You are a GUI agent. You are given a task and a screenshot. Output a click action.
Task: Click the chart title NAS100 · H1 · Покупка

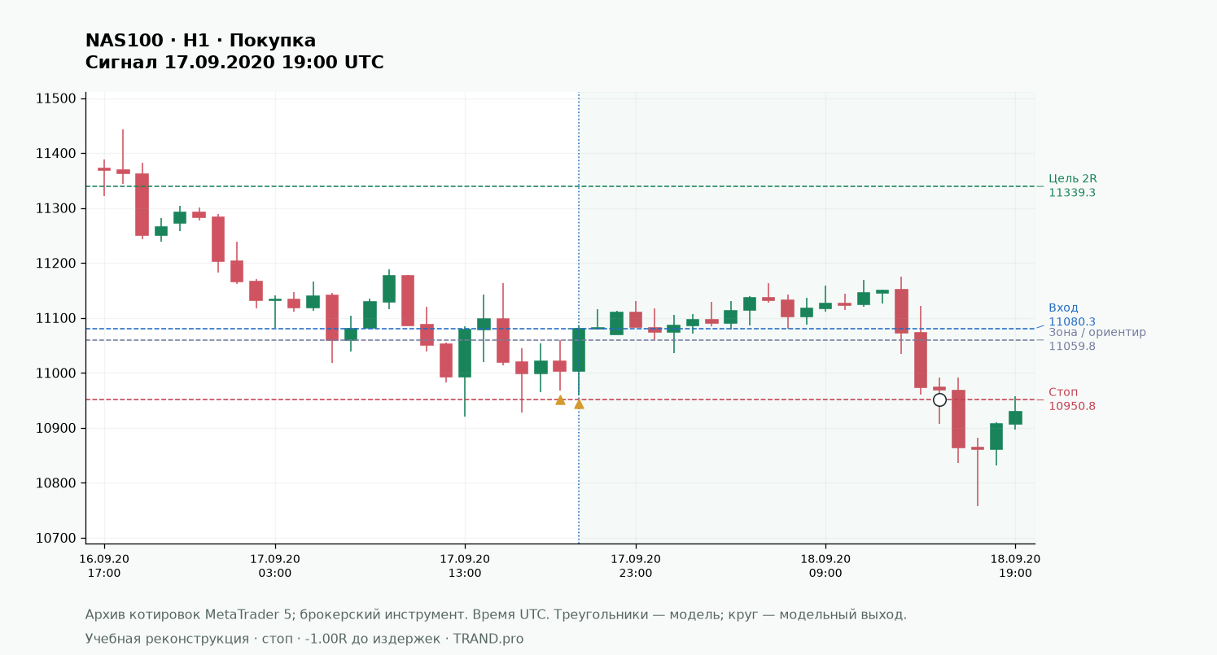coord(200,41)
